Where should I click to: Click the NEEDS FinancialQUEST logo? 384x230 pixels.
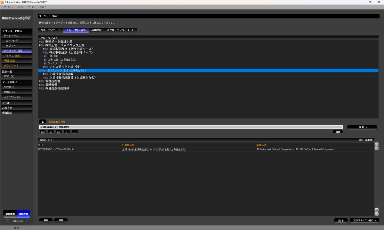16,18
